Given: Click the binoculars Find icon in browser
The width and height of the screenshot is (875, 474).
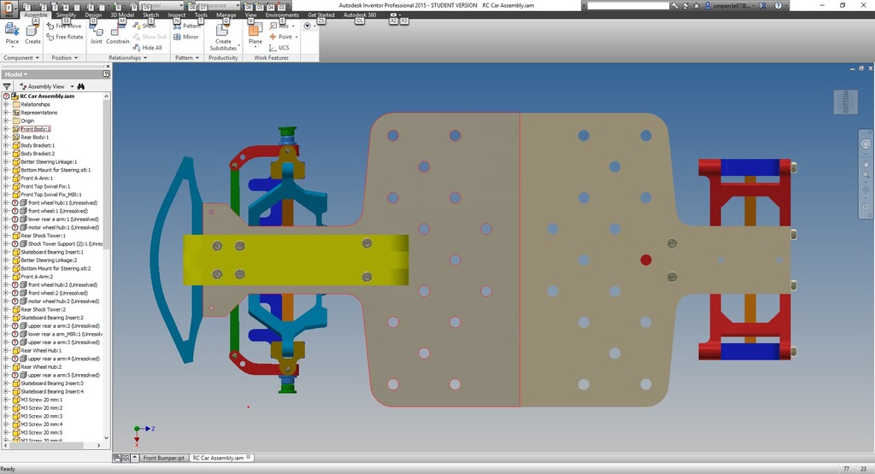Looking at the screenshot, I should [81, 86].
